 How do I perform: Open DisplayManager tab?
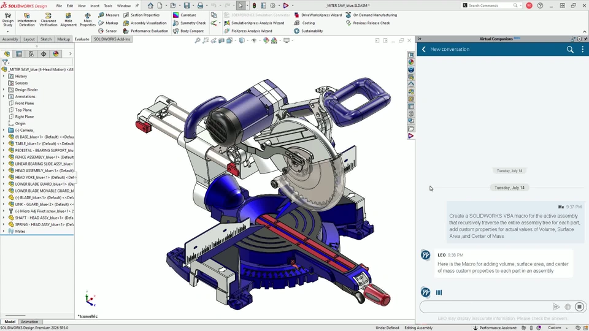point(56,54)
